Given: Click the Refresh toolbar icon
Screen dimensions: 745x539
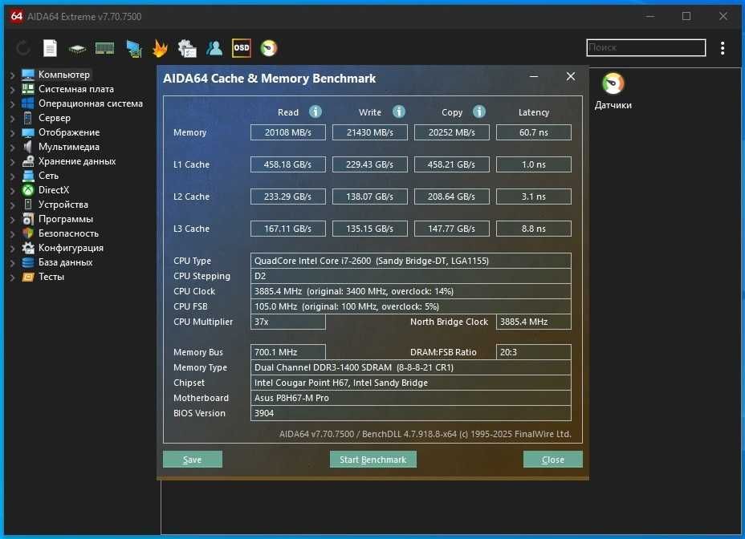Looking at the screenshot, I should pyautogui.click(x=23, y=48).
